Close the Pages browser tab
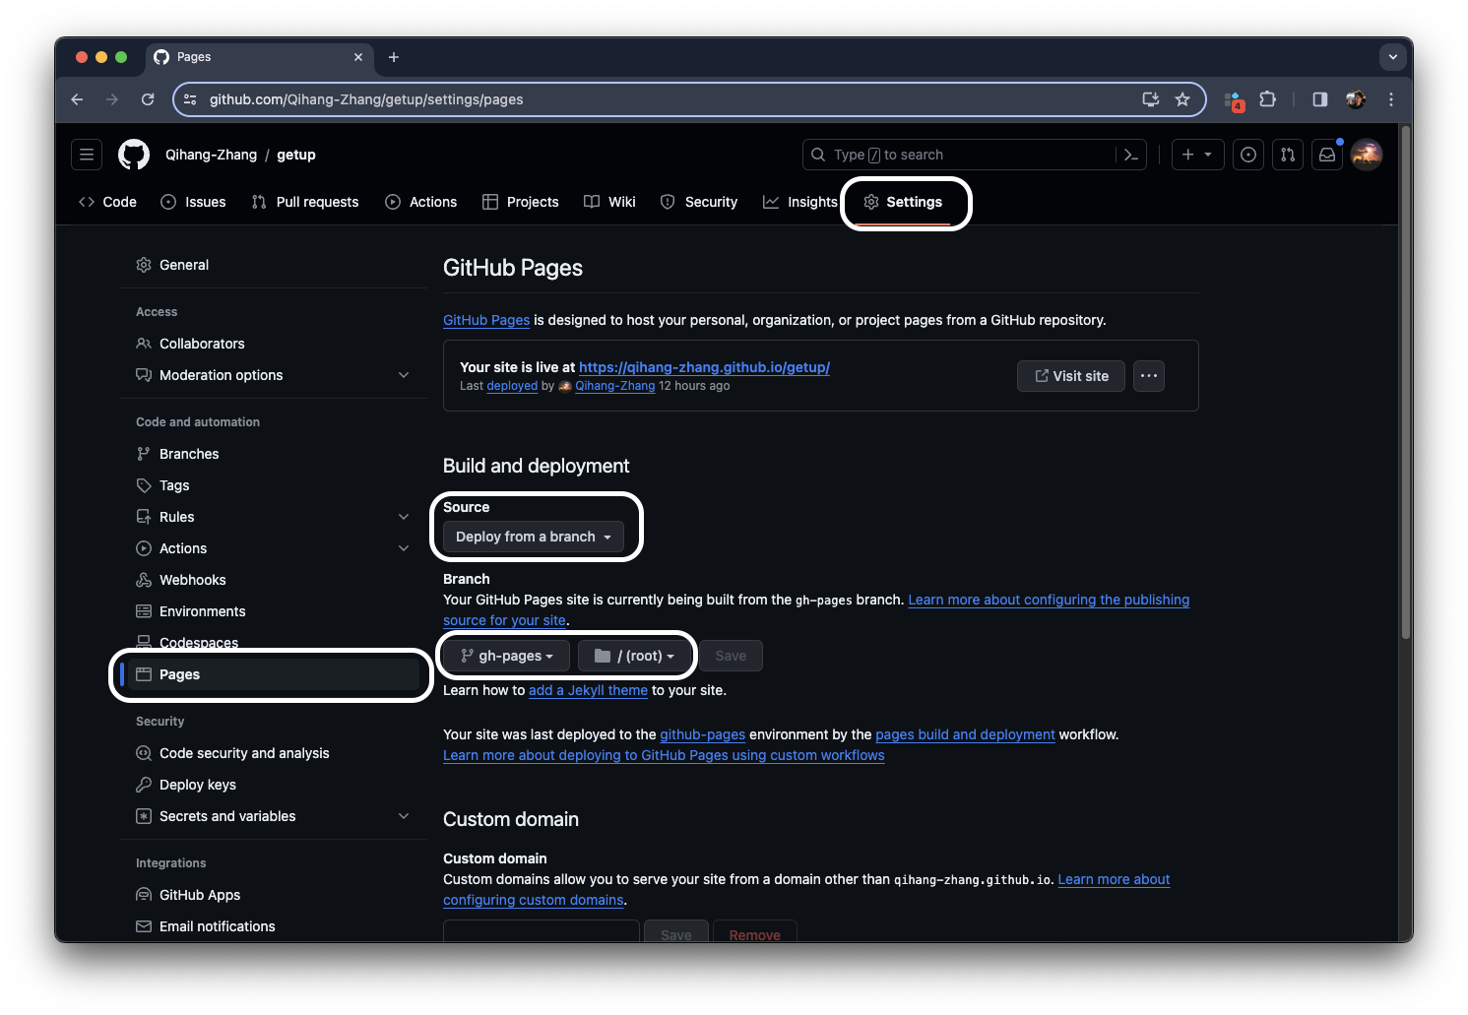This screenshot has height=1015, width=1468. point(358,57)
